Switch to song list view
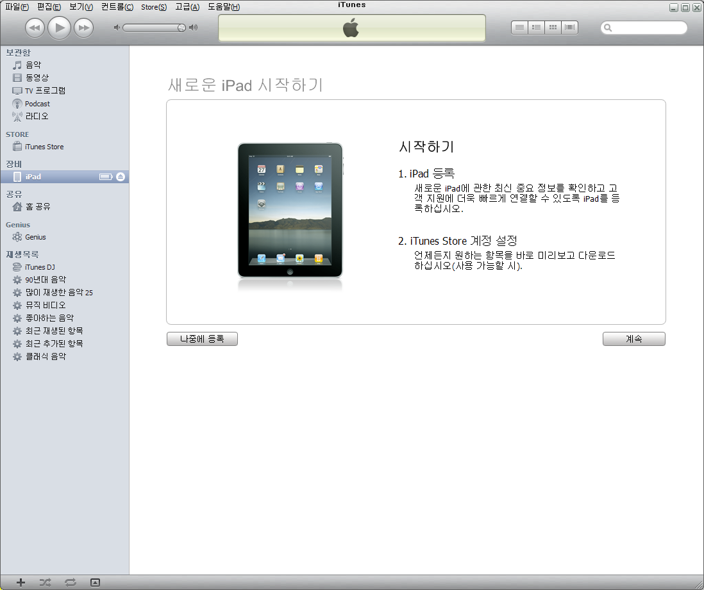Image resolution: width=704 pixels, height=590 pixels. click(519, 28)
